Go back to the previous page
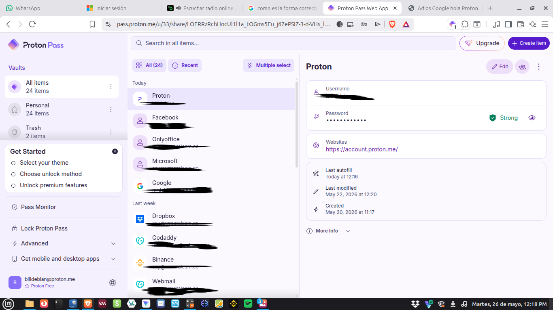The image size is (553, 310). 8,24
